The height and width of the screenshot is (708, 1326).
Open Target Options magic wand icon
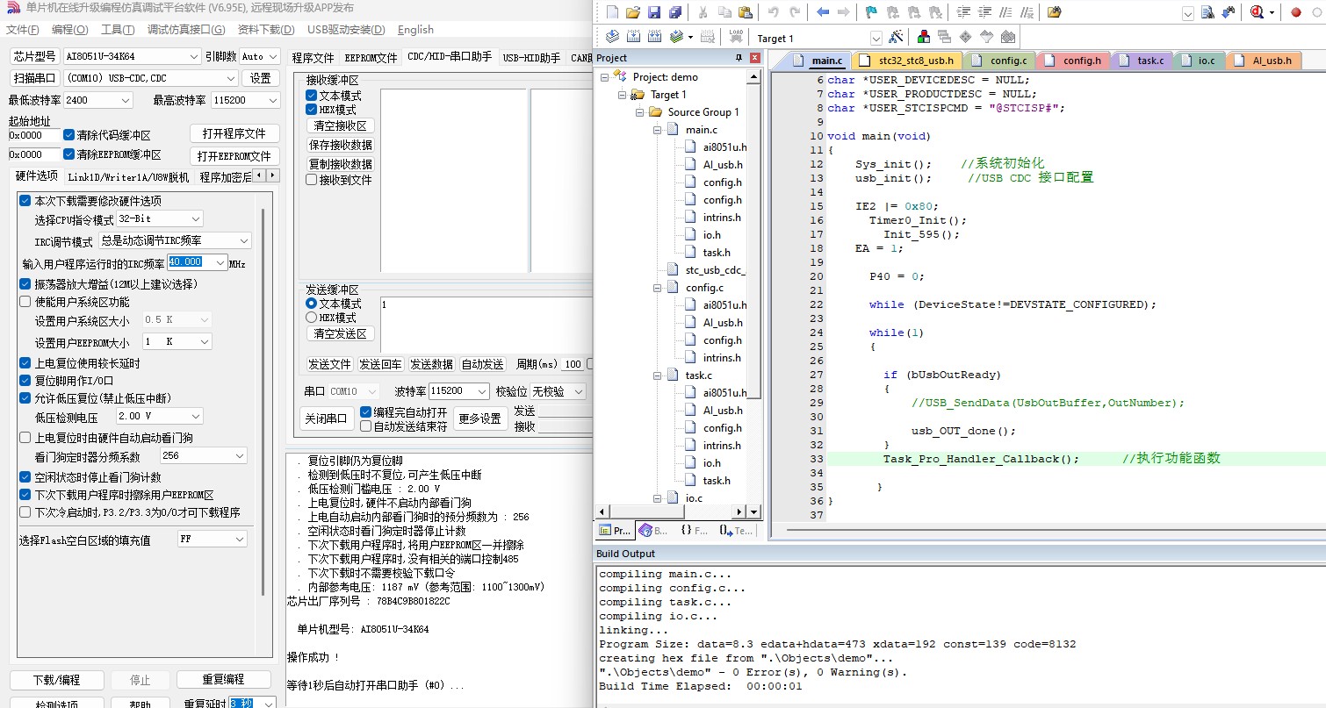point(896,37)
